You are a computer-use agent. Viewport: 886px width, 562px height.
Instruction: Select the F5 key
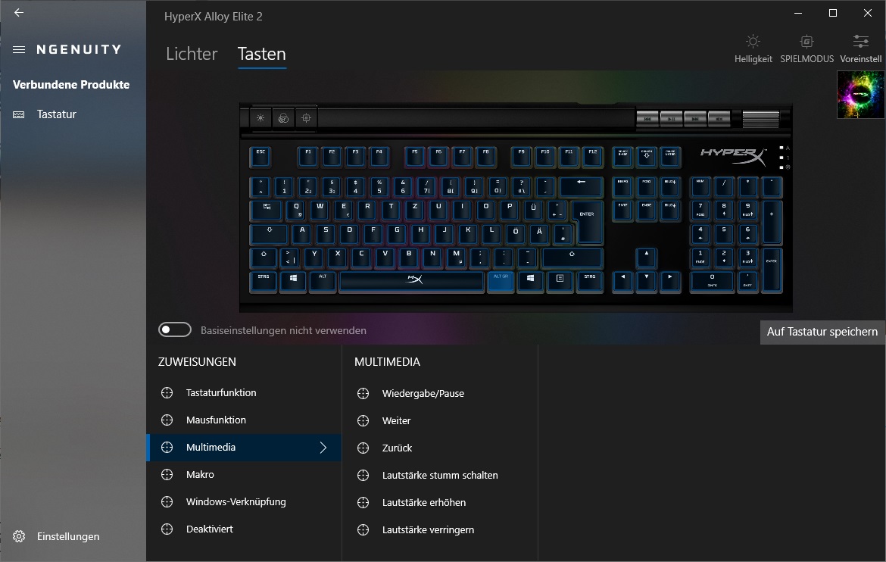tap(415, 157)
